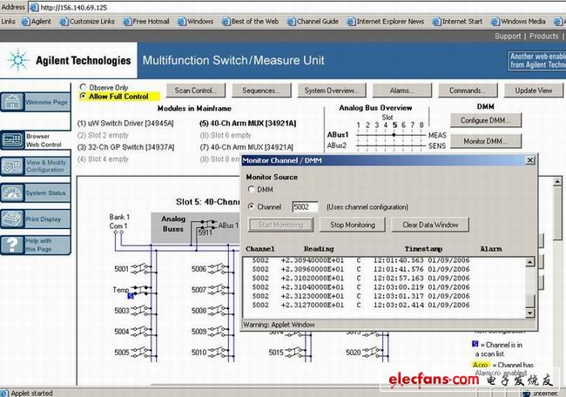This screenshot has height=397, width=566.
Task: Click the page icon in Address bar
Action: click(34, 7)
